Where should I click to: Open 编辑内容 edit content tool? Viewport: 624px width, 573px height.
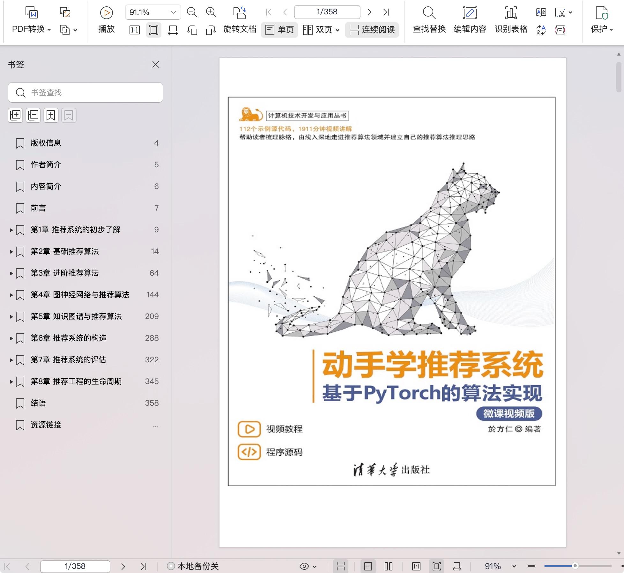click(x=470, y=20)
